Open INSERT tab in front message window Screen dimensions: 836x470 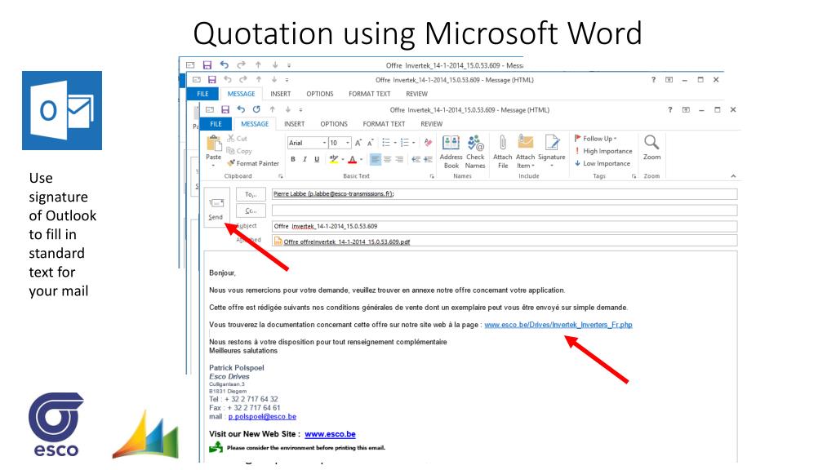click(x=294, y=124)
